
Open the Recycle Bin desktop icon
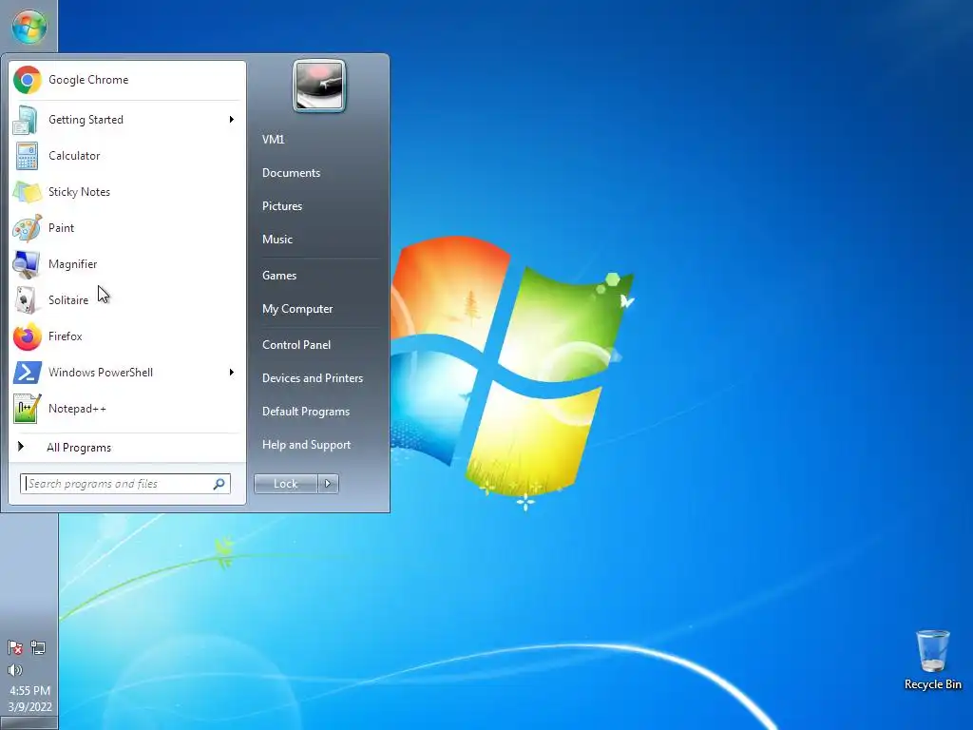pos(932,650)
